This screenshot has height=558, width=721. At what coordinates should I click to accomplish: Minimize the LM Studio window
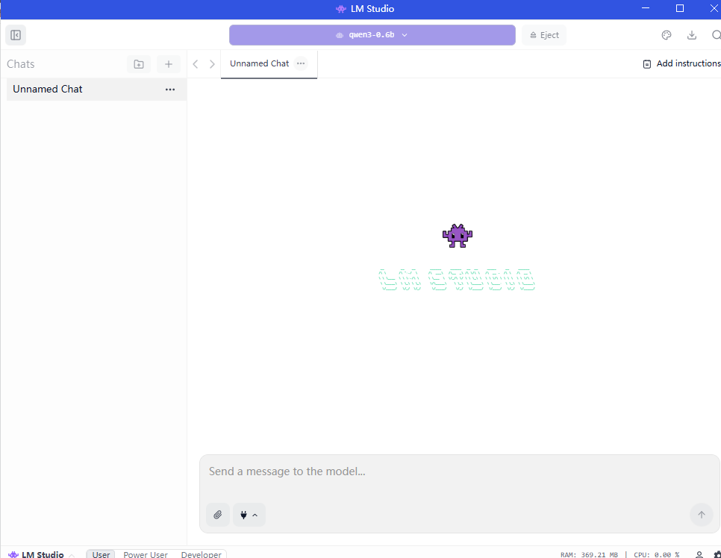point(646,8)
